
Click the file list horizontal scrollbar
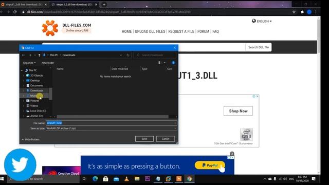tap(113, 117)
